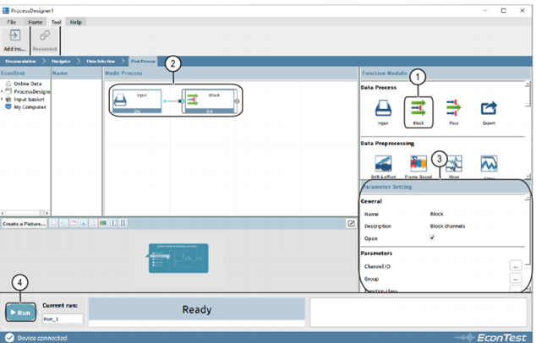
Task: Go to Data Selection breadcrumb step
Action: point(101,61)
